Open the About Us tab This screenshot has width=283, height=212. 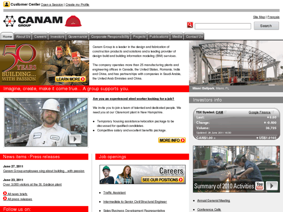click(x=23, y=36)
